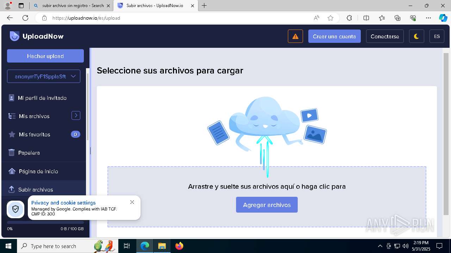Launch Firefox from taskbar
The image size is (451, 253).
click(179, 246)
